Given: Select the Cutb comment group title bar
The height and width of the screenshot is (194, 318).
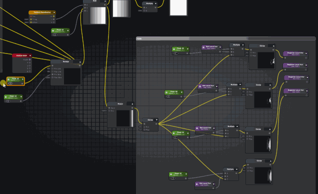Looking at the screenshot, I should point(225,38).
